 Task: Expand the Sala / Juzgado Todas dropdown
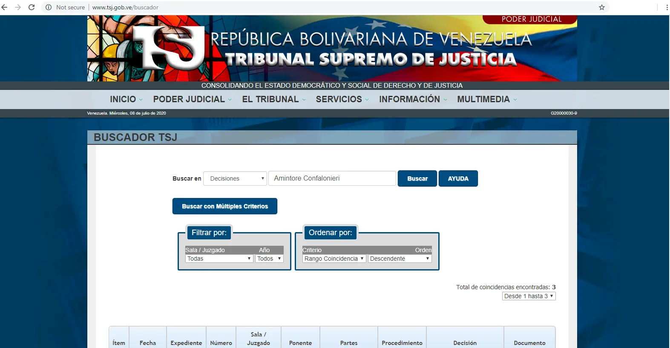(219, 259)
